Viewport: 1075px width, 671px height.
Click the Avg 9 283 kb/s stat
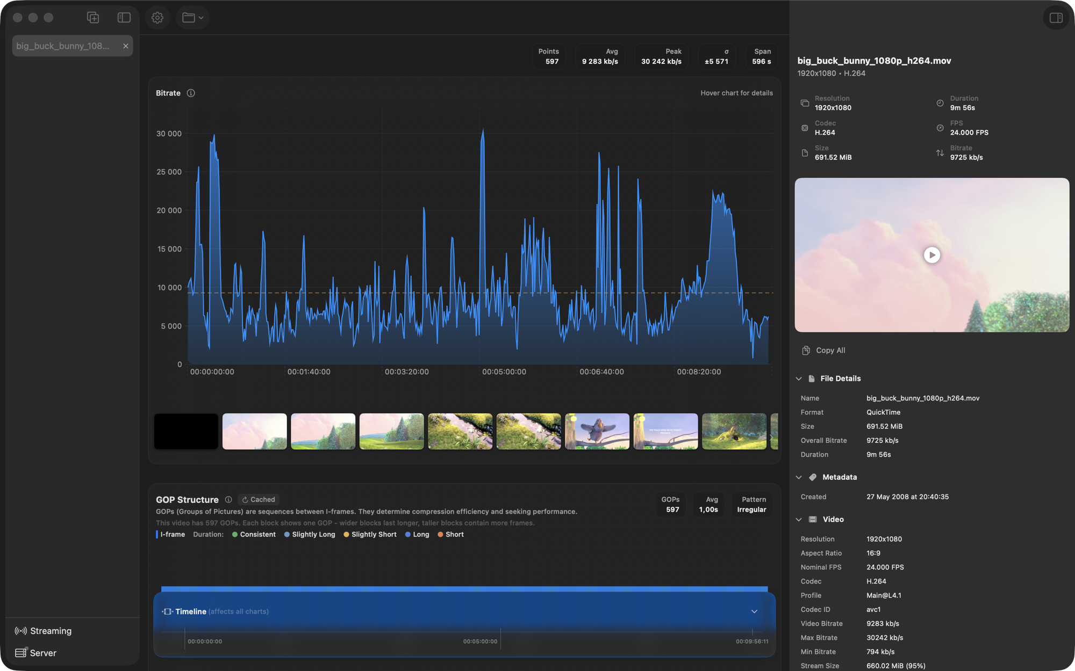600,56
